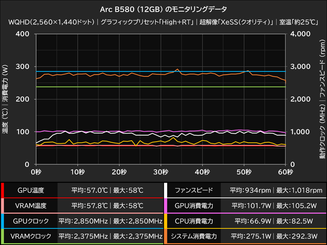327x245 pixels.
Task: Click the time axis label "50秒"
Action: pyautogui.click(x=244, y=172)
